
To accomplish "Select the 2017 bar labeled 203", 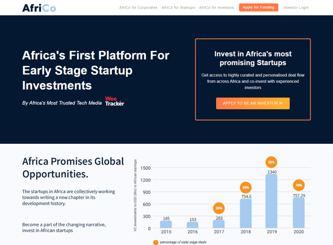I will [x=219, y=224].
